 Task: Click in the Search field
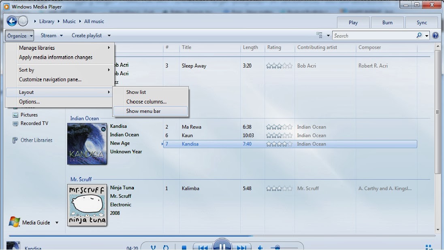click(374, 36)
